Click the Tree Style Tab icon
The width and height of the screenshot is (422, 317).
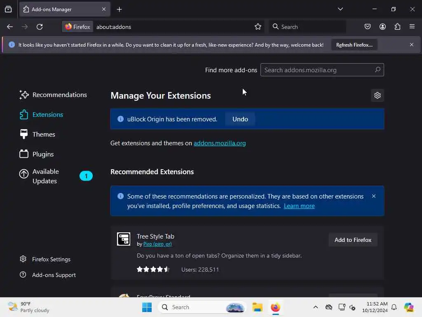(x=124, y=239)
